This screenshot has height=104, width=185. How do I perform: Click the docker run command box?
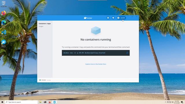tap(96, 53)
